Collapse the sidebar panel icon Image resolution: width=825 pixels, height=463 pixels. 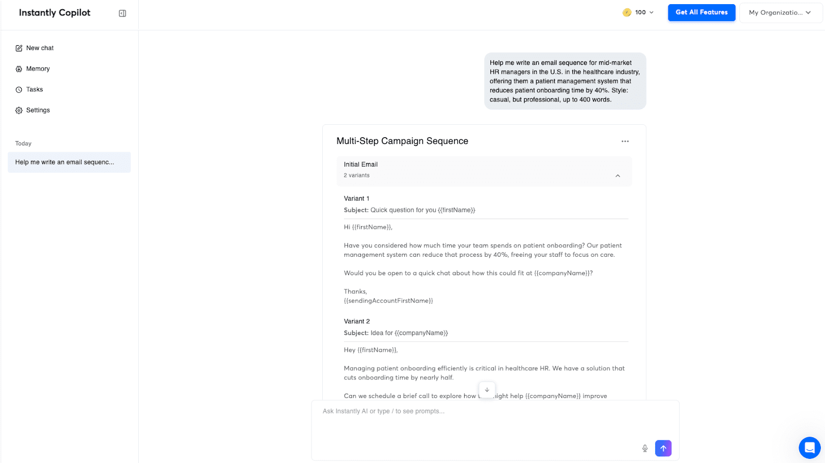(122, 13)
